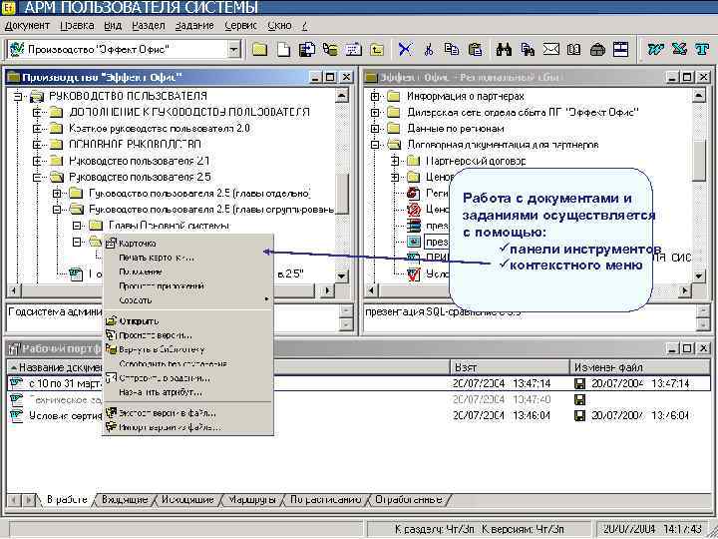Viewport: 718px width, 539px height.
Task: Select 'Дилерская сеть отдела сбыта' tree item
Action: pos(523,112)
